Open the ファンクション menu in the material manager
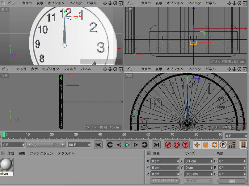 coord(41,153)
